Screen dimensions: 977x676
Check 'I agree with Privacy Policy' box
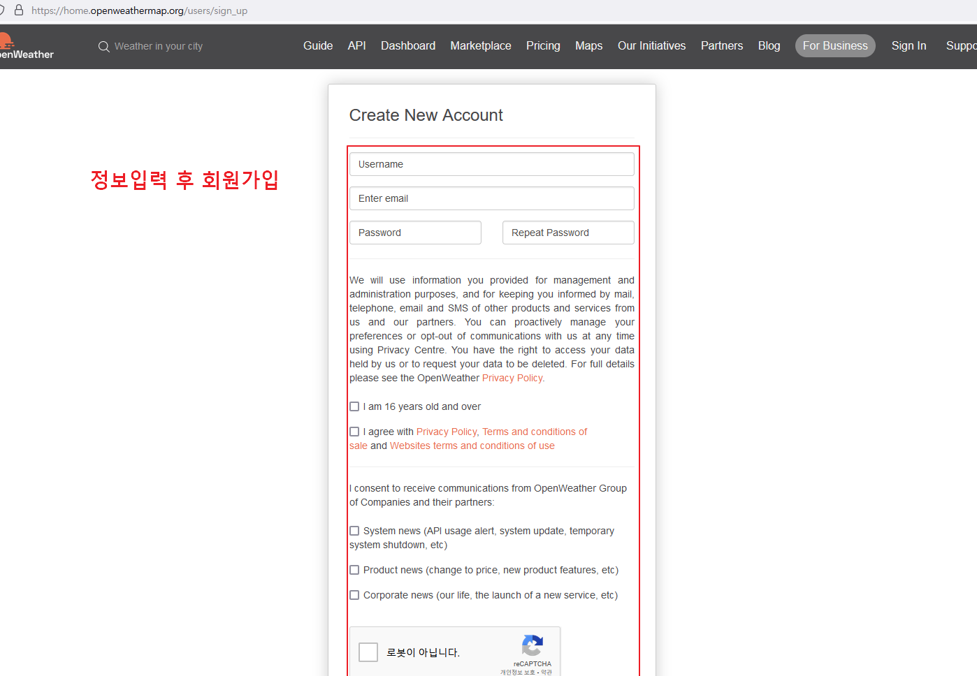pyautogui.click(x=354, y=432)
